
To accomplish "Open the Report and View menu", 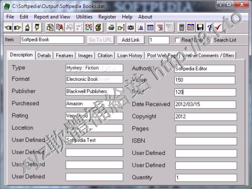I will tap(52, 17).
